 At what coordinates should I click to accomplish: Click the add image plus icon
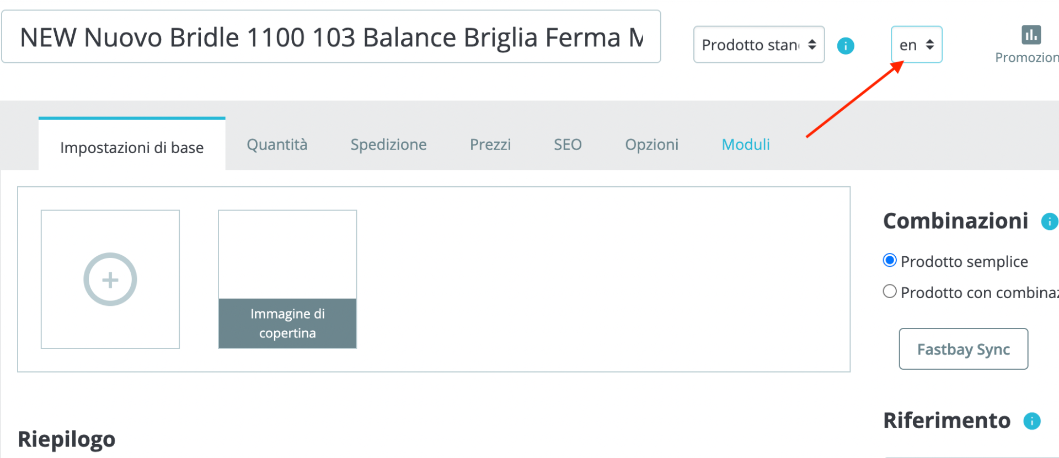tap(110, 279)
